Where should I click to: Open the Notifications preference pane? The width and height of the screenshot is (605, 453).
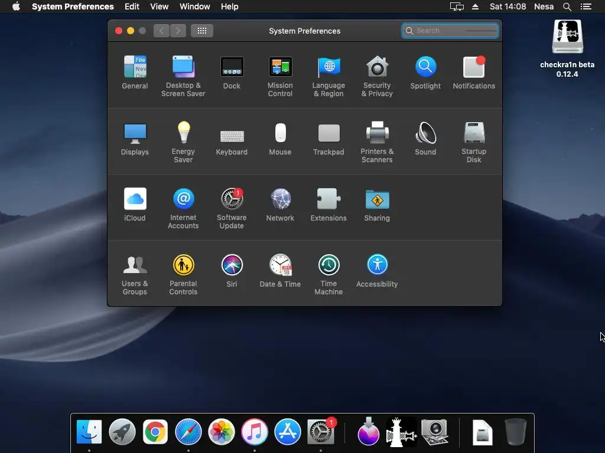click(474, 73)
